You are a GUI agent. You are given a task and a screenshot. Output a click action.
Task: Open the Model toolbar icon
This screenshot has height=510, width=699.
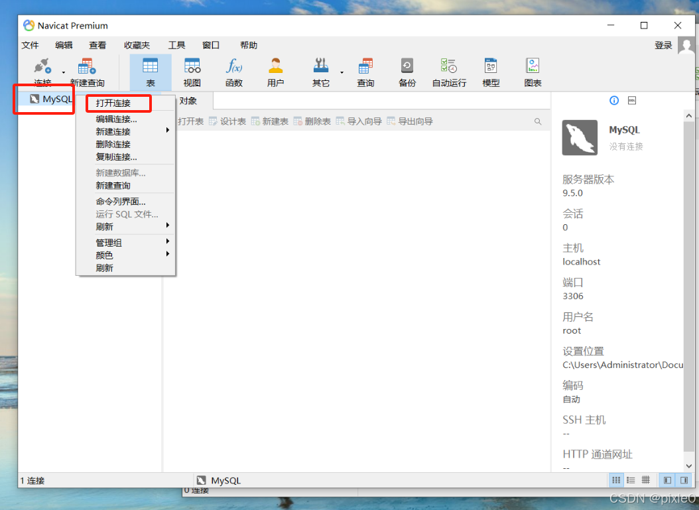click(x=491, y=66)
